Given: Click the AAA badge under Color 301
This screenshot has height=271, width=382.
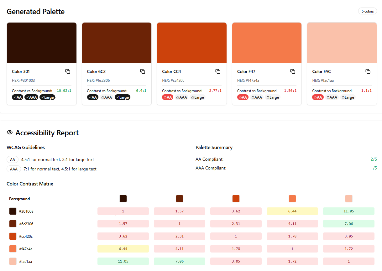Looking at the screenshot, I should 31,97.
